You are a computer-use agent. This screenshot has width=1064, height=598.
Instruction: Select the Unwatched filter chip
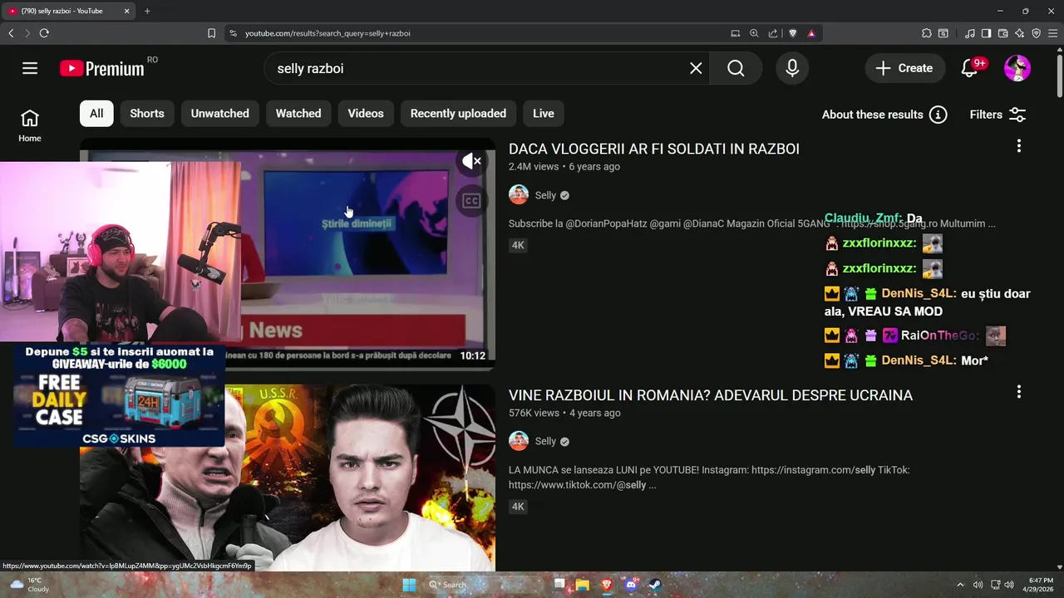click(x=219, y=114)
